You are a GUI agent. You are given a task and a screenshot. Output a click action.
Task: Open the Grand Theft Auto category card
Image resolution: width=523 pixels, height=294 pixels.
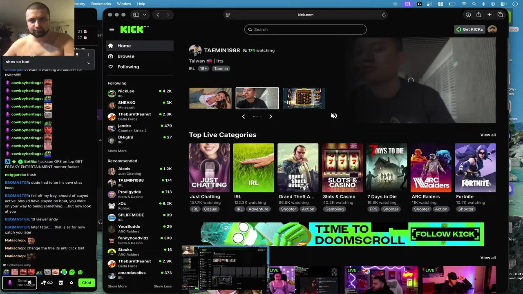point(298,168)
